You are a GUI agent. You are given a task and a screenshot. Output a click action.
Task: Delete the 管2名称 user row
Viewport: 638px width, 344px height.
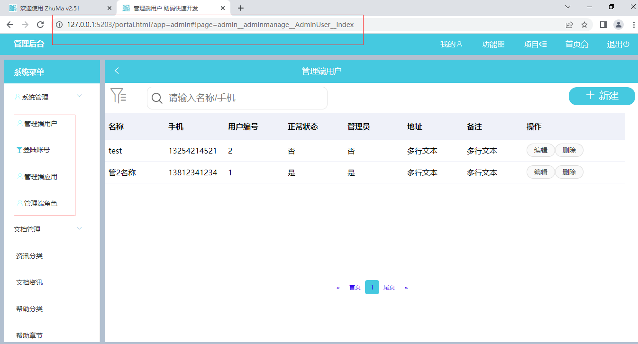pos(569,172)
